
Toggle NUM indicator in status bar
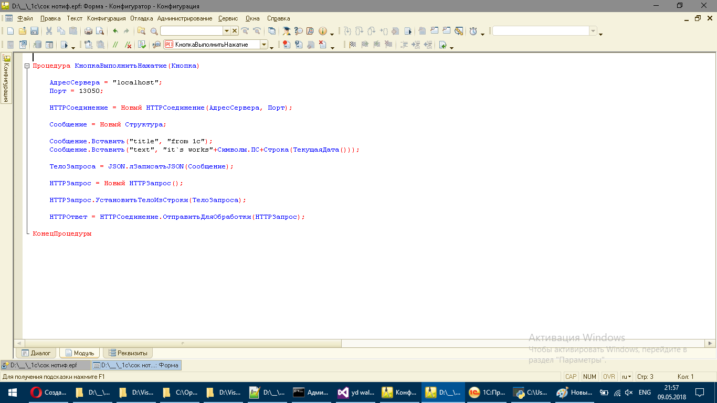click(589, 377)
